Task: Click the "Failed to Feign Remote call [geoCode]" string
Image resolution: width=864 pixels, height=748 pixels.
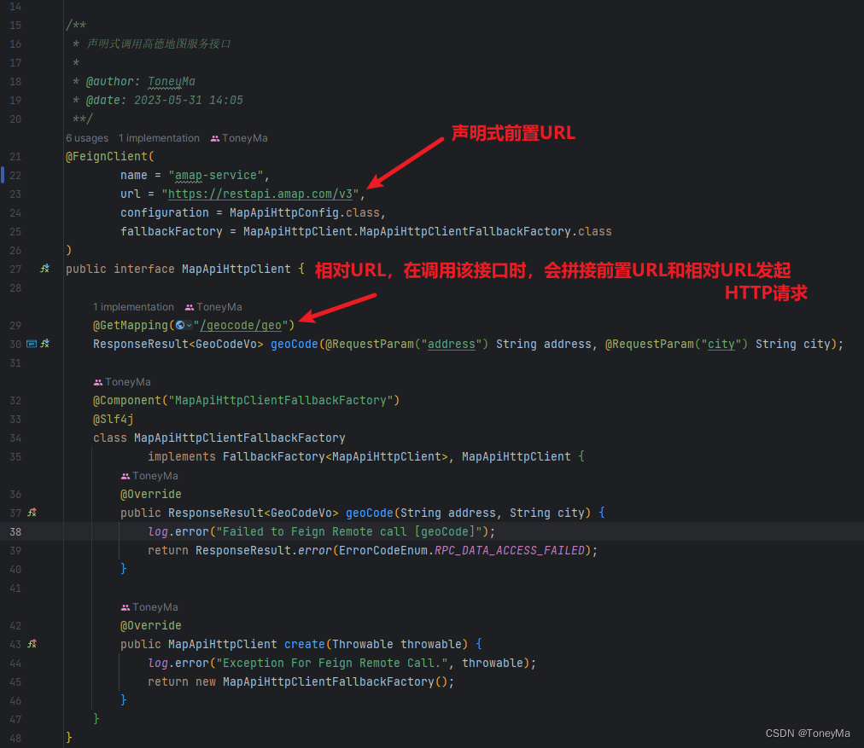Action: click(x=349, y=531)
